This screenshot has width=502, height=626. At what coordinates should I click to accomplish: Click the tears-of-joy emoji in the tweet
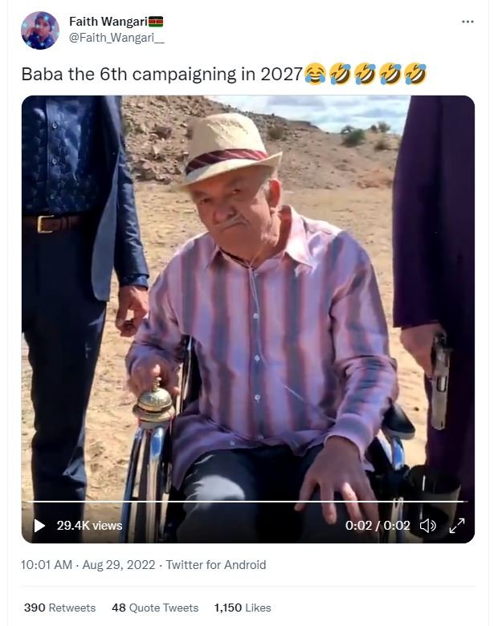coord(316,75)
